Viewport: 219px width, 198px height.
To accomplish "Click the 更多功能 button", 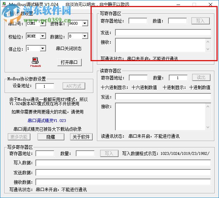I will [x=19, y=137].
